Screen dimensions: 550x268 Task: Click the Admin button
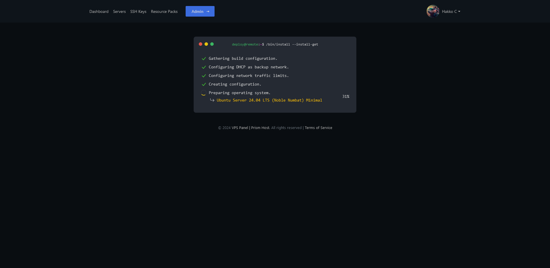[x=200, y=11]
